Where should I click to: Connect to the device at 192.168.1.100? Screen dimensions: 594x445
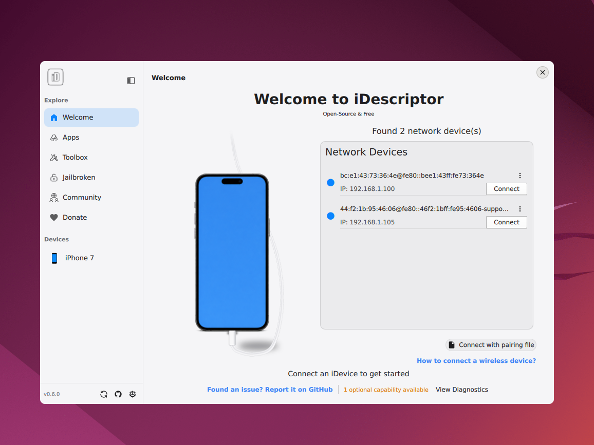[507, 189]
